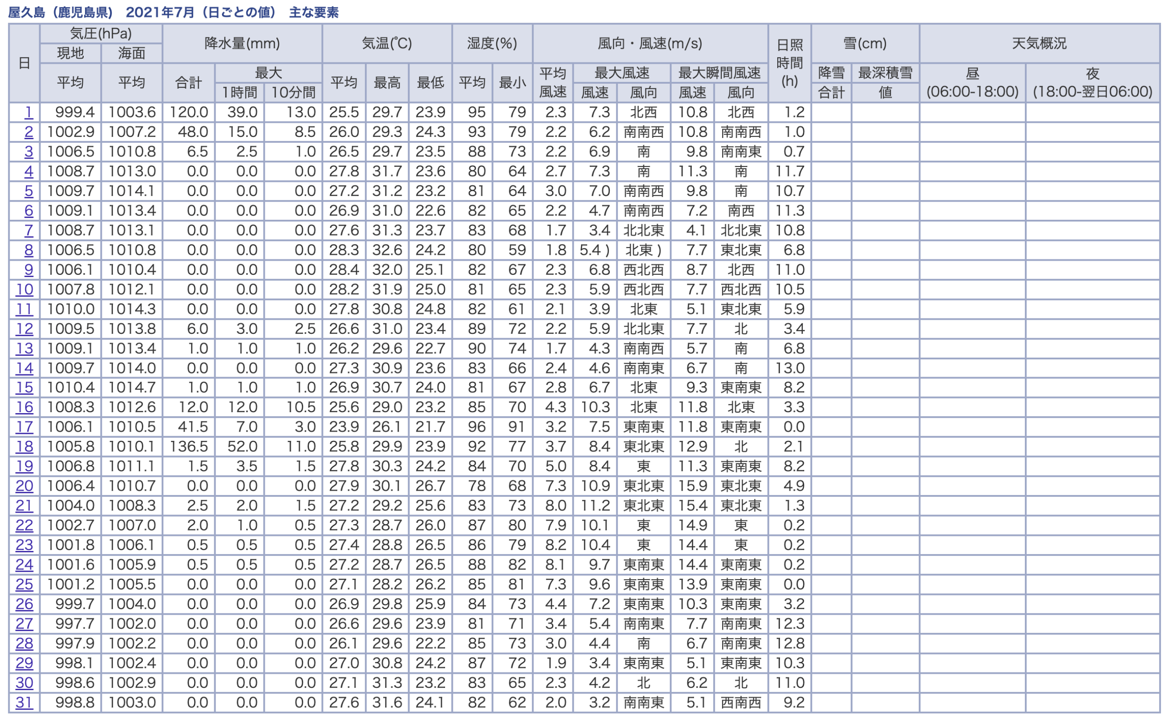Open the day 30 link

24,683
